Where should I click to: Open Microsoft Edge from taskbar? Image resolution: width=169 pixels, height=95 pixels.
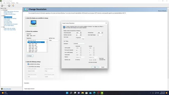pos(94,93)
